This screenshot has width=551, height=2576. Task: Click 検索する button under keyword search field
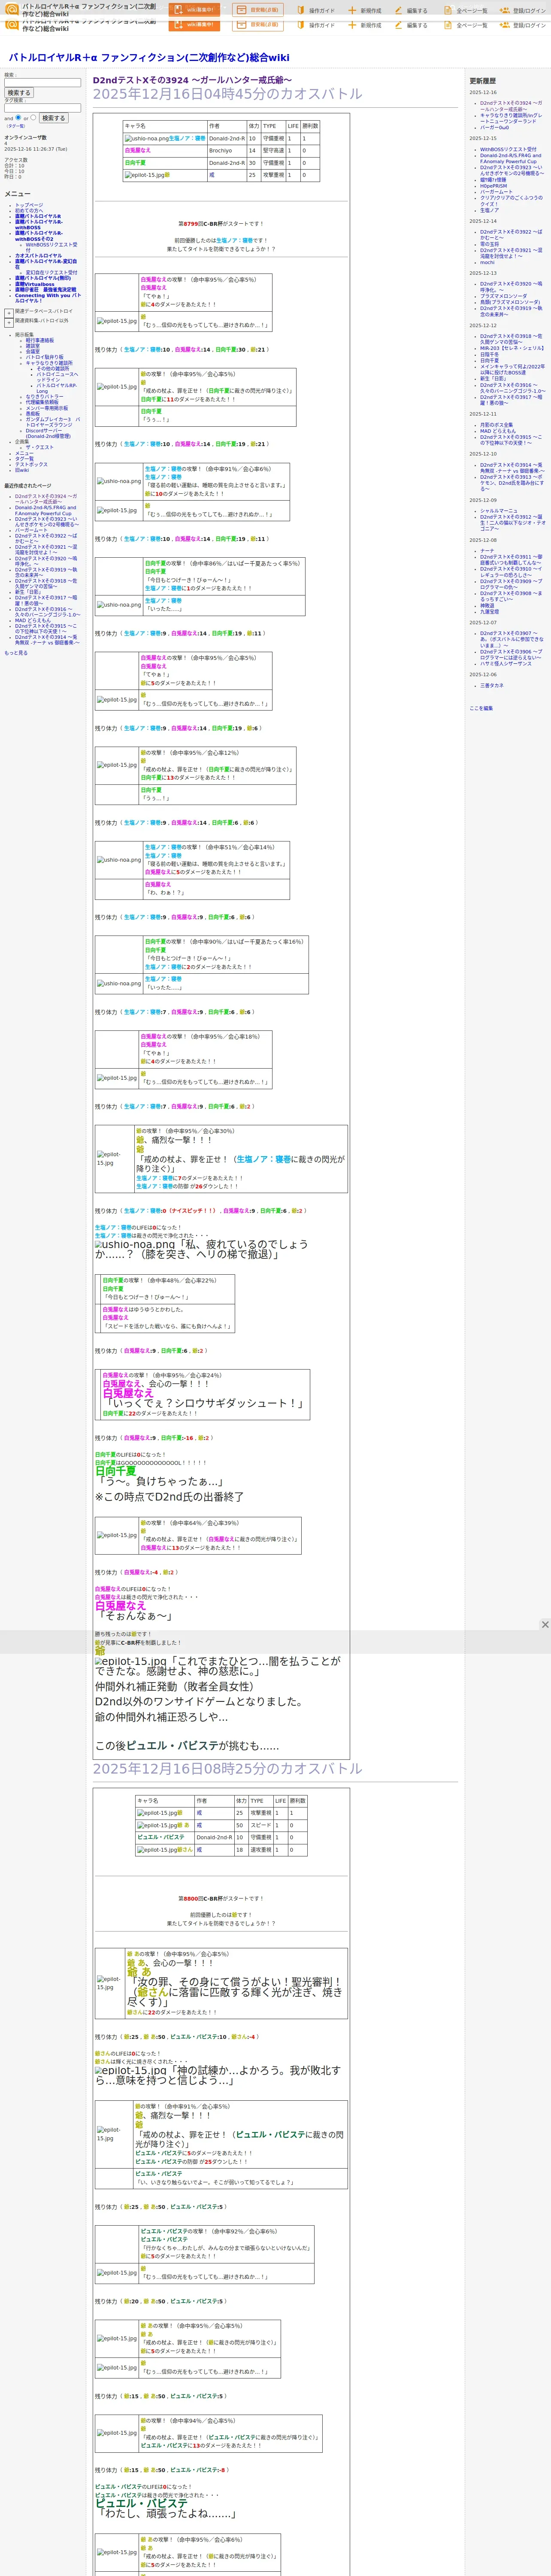(x=19, y=93)
